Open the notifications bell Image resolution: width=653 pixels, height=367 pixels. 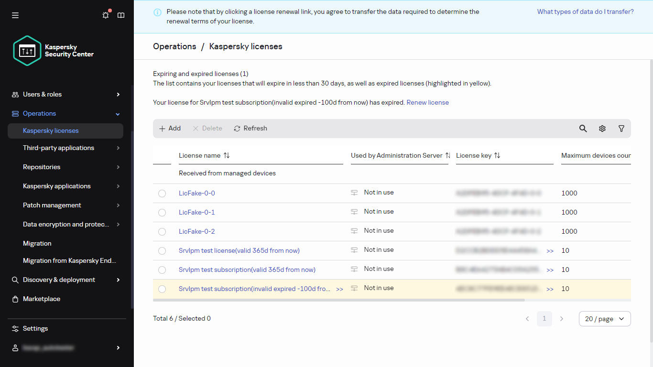click(105, 15)
